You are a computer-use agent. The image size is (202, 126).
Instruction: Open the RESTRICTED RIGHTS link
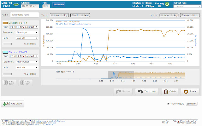43,125
